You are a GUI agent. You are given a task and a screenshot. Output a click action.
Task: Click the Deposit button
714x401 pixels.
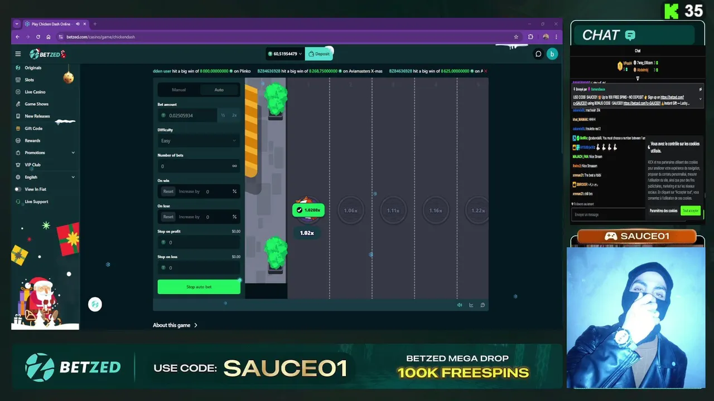pyautogui.click(x=319, y=54)
